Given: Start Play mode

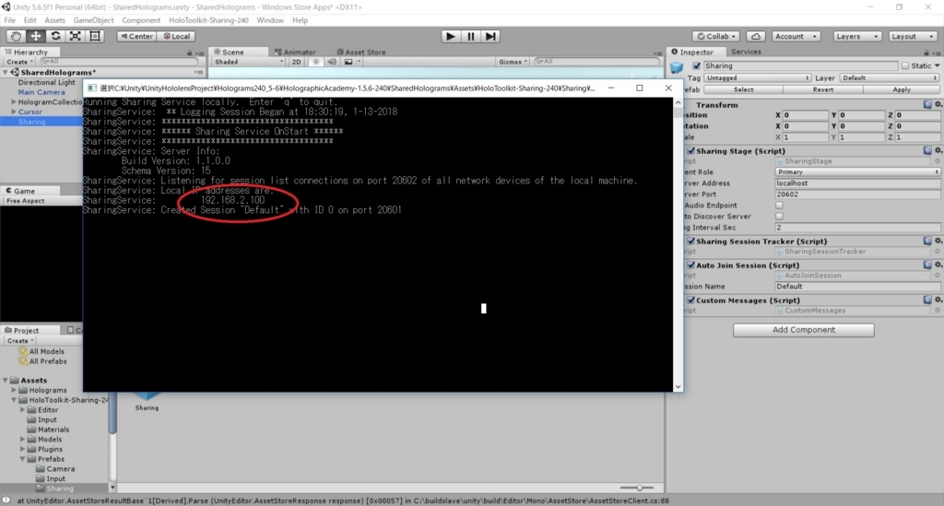Looking at the screenshot, I should pos(450,36).
